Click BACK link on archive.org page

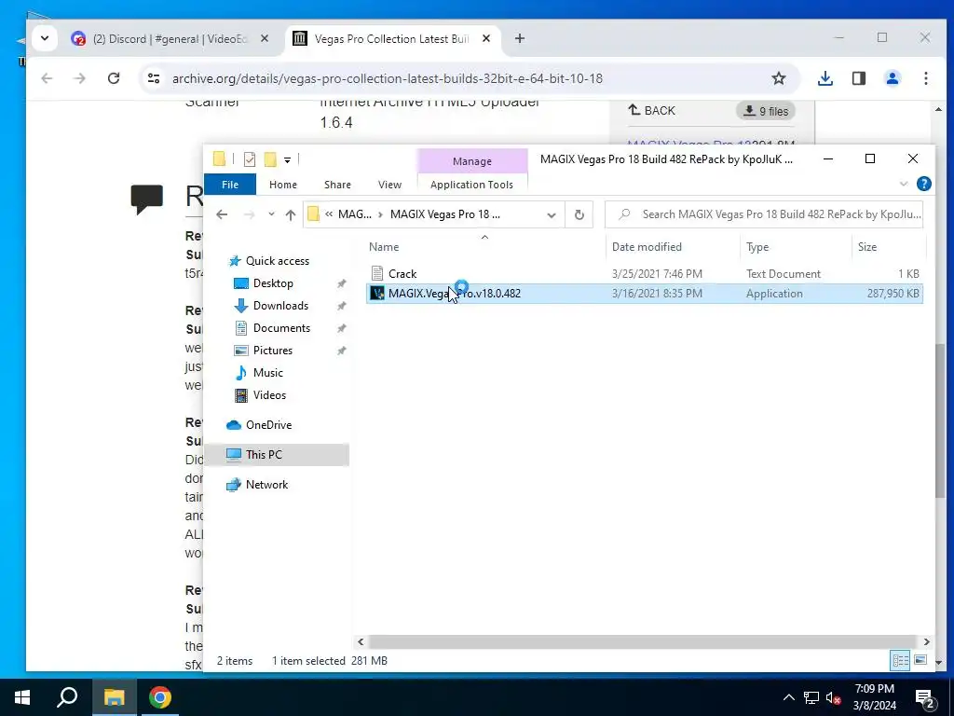(651, 110)
